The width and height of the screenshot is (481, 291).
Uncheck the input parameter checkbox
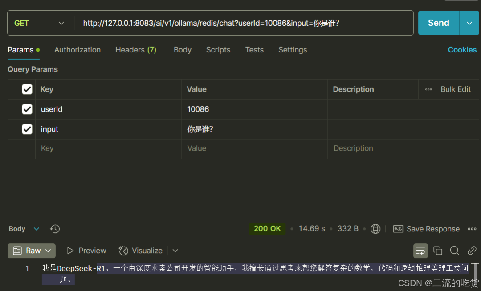click(x=27, y=129)
